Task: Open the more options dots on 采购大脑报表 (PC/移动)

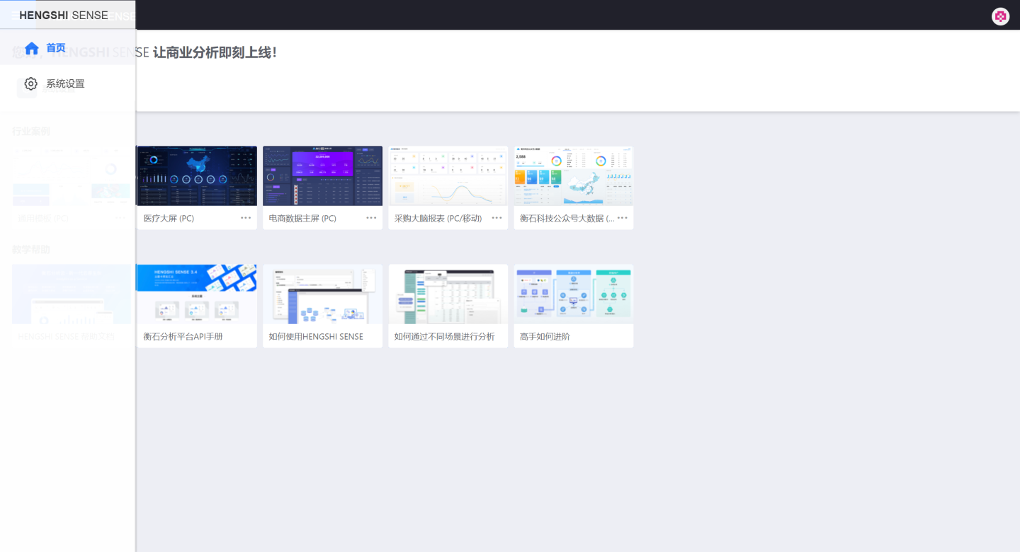Action: click(x=497, y=218)
